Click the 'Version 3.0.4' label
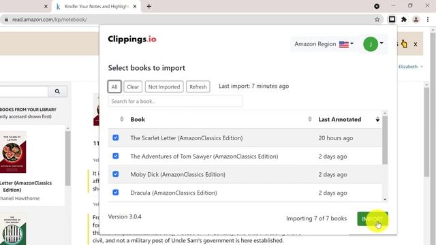The height and width of the screenshot is (245, 436). 125,216
